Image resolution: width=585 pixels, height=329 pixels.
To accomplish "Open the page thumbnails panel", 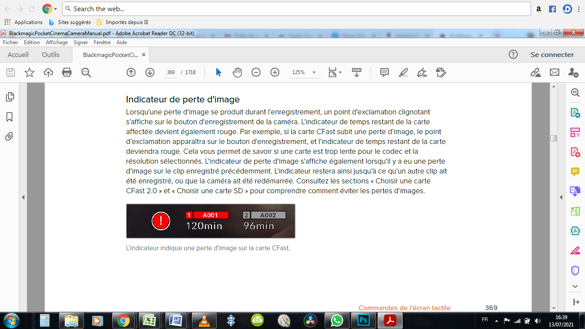I will pyautogui.click(x=9, y=97).
